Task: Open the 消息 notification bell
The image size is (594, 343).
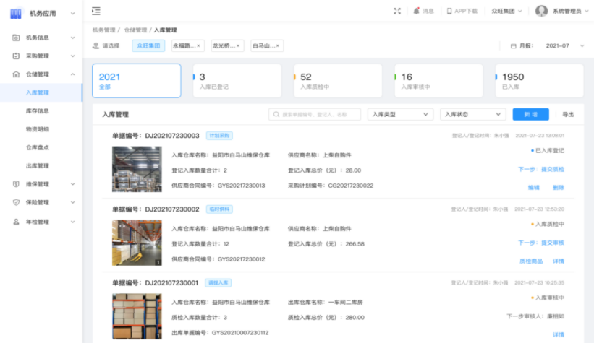Action: click(416, 11)
